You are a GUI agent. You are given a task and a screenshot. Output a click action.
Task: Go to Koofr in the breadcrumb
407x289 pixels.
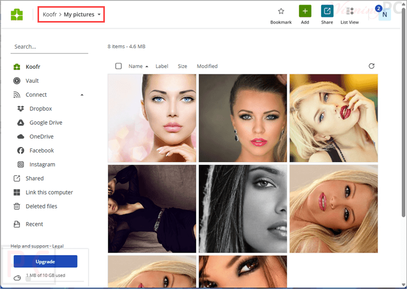[49, 14]
